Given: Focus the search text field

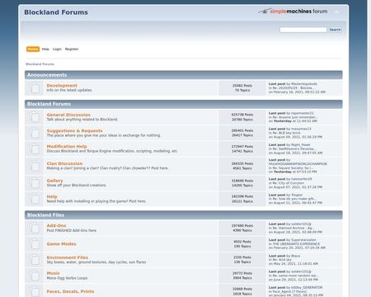Looking at the screenshot, I should click(303, 30).
